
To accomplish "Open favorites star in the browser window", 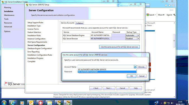I will 170,5.
